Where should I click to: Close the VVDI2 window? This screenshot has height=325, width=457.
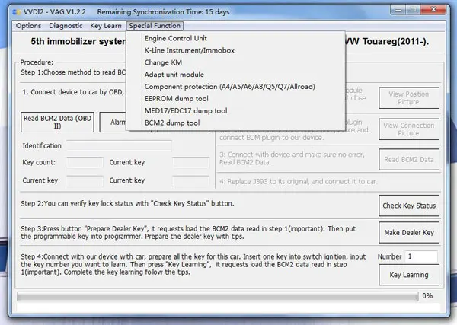[x=433, y=10]
